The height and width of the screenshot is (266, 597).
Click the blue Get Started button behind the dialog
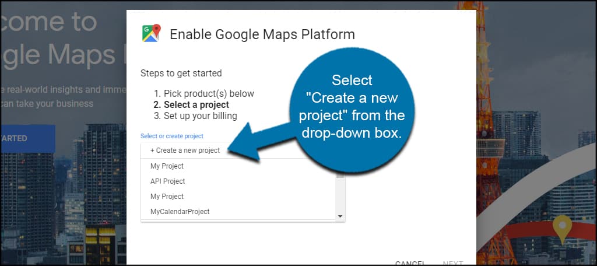28,138
